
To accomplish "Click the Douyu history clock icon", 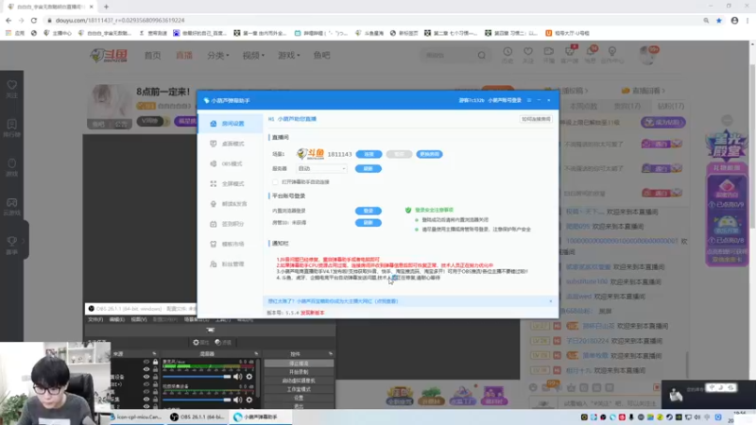I will click(507, 52).
